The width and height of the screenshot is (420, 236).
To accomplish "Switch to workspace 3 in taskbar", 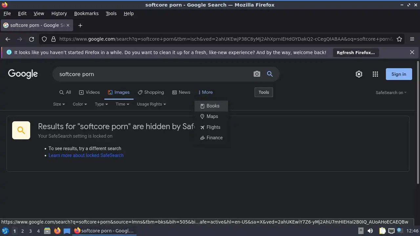I will (x=30, y=231).
